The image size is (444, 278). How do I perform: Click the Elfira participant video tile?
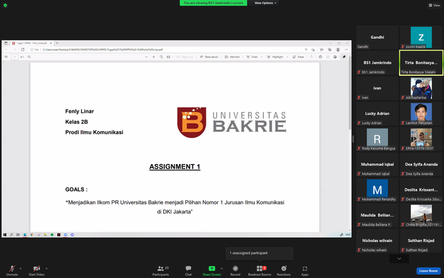click(421, 139)
